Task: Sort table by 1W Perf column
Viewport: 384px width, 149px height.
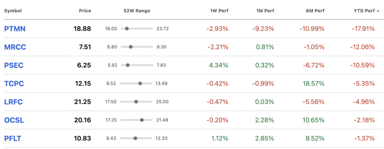Action: (x=219, y=11)
